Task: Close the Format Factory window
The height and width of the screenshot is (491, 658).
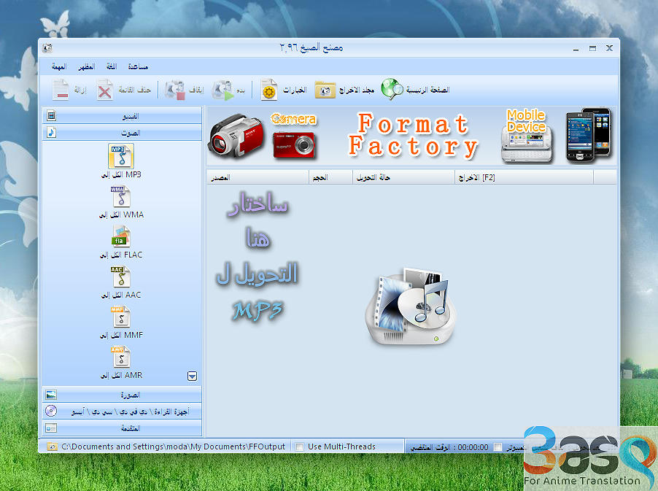Action: click(609, 49)
